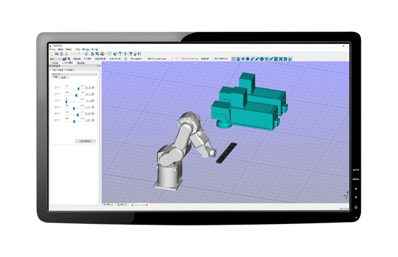Click the blue sphere icon in second toolbar
Viewport: 398px width, 257px height.
pyautogui.click(x=64, y=59)
